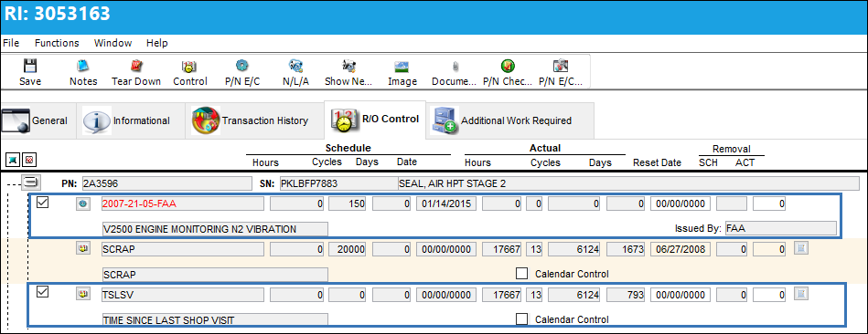The height and width of the screenshot is (334, 868).
Task: Click the Reset Date column header
Action: [657, 162]
